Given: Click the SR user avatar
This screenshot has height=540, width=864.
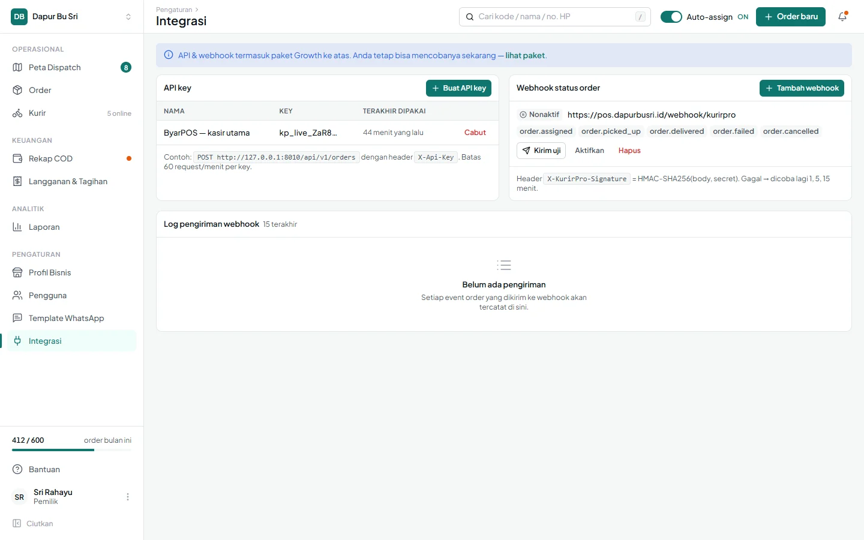Looking at the screenshot, I should point(19,497).
